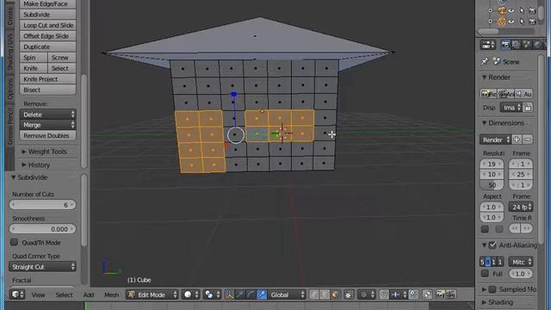Select the rotate manipulator arc icon

point(251,294)
